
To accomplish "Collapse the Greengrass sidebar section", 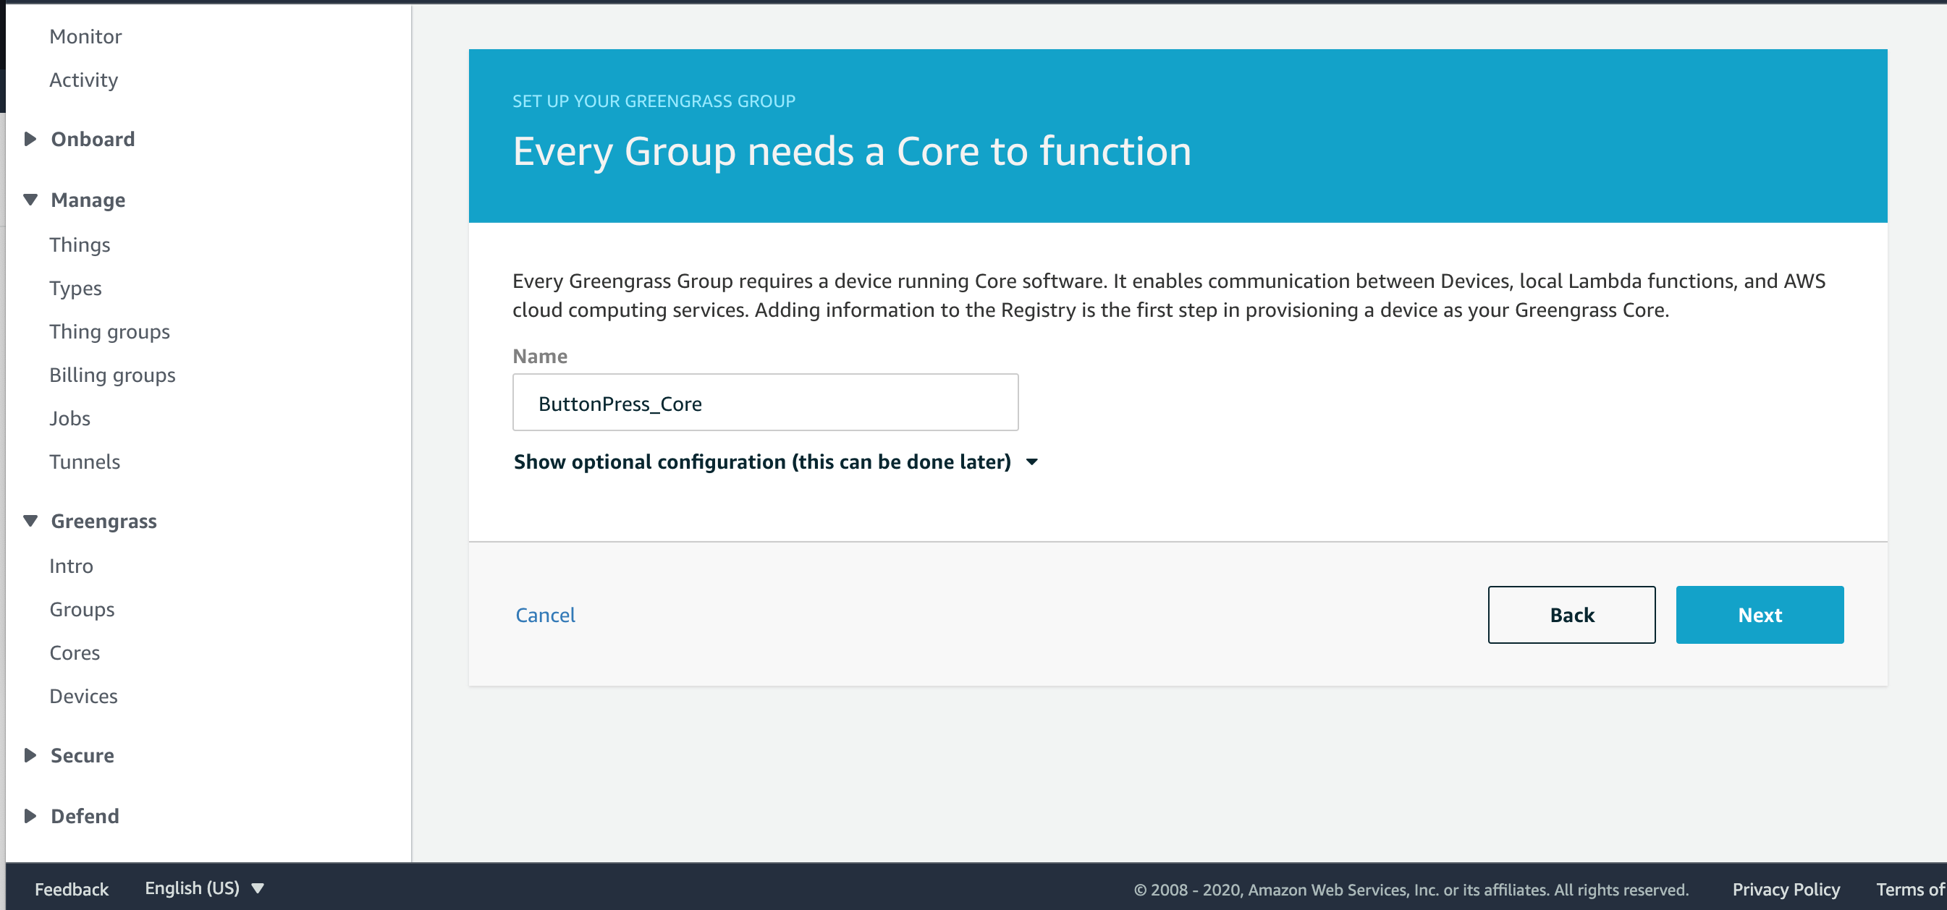I will point(30,521).
